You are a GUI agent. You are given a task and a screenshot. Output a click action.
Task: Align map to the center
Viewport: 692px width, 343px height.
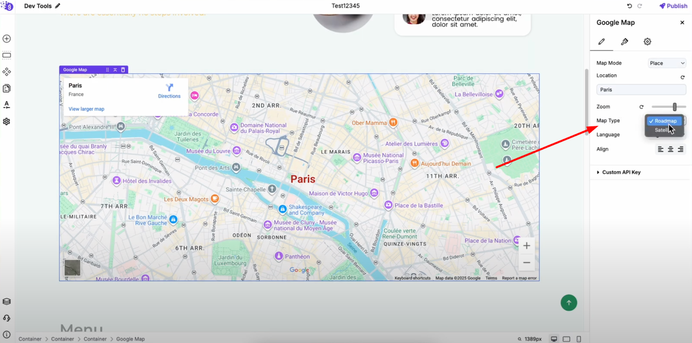point(671,149)
